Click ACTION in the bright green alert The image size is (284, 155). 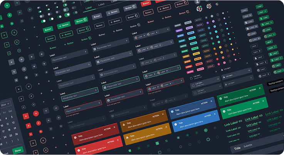point(256,103)
